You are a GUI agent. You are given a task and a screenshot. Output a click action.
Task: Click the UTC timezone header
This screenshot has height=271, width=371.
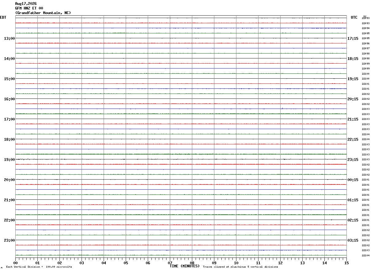[x=354, y=17]
